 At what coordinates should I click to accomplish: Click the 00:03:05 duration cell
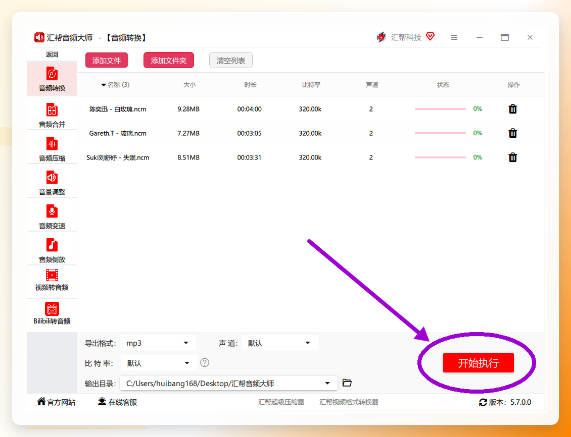click(x=250, y=133)
